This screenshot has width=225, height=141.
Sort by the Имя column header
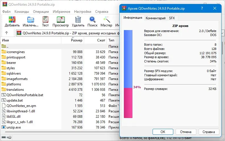[x=31, y=40]
